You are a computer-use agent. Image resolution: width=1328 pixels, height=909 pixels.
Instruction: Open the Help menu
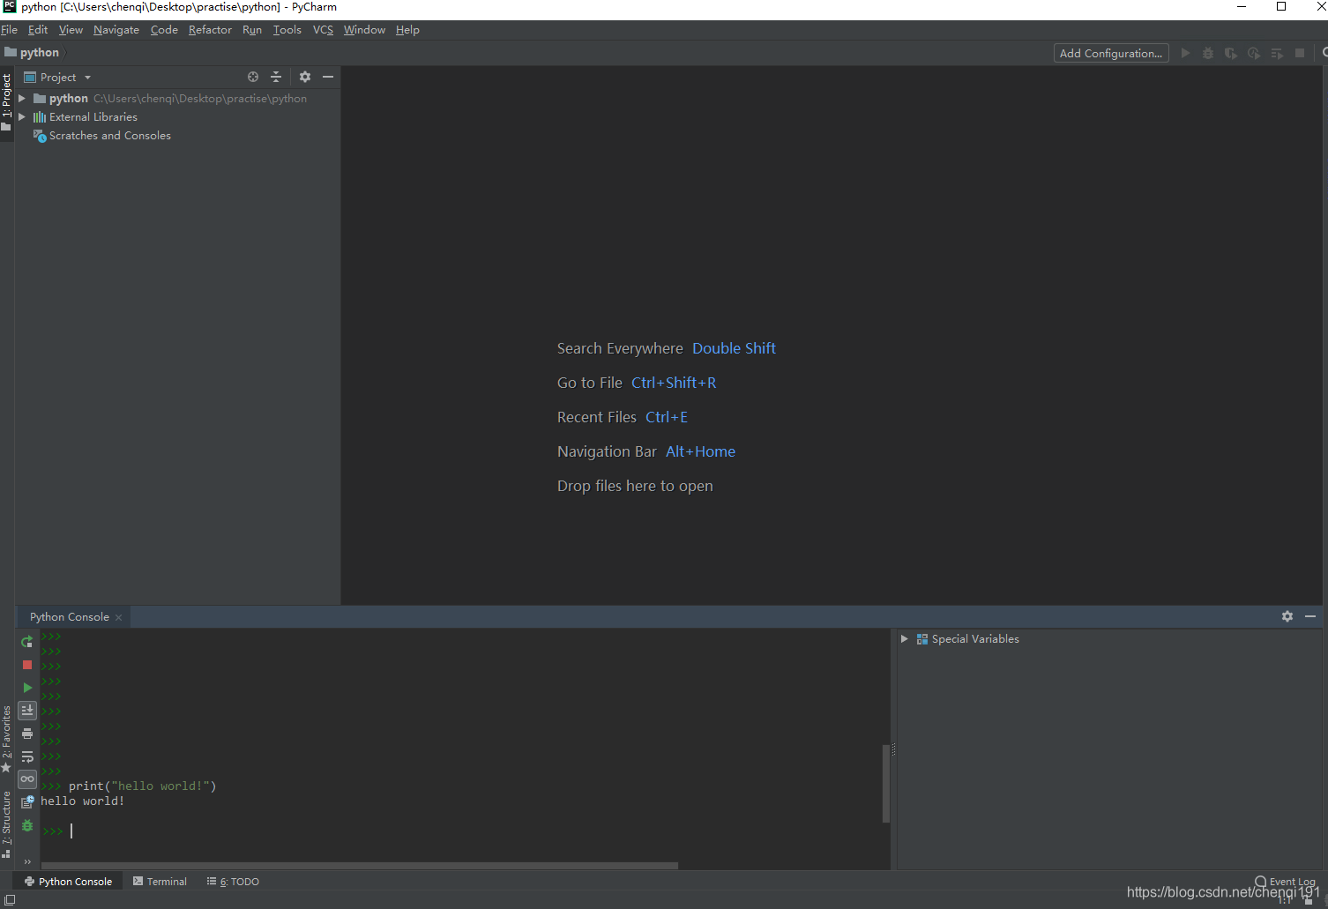[407, 30]
